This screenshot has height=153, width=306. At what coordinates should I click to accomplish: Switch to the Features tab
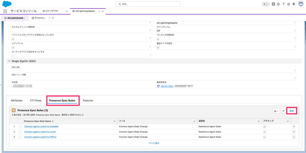(88, 100)
